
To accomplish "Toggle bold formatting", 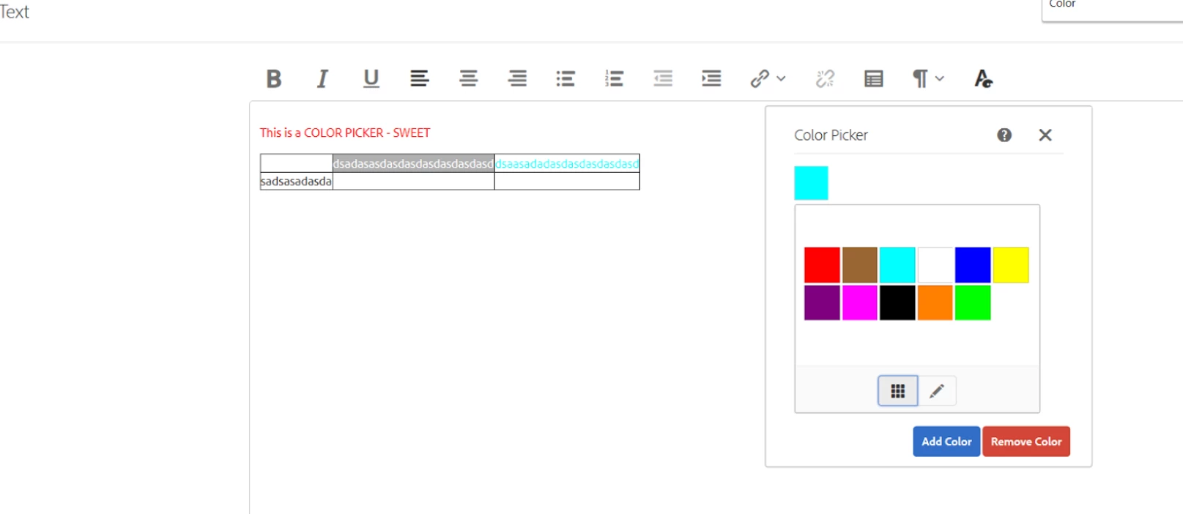I will [274, 78].
